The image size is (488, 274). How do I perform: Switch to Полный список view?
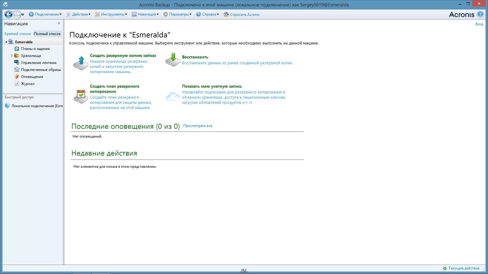(x=47, y=34)
